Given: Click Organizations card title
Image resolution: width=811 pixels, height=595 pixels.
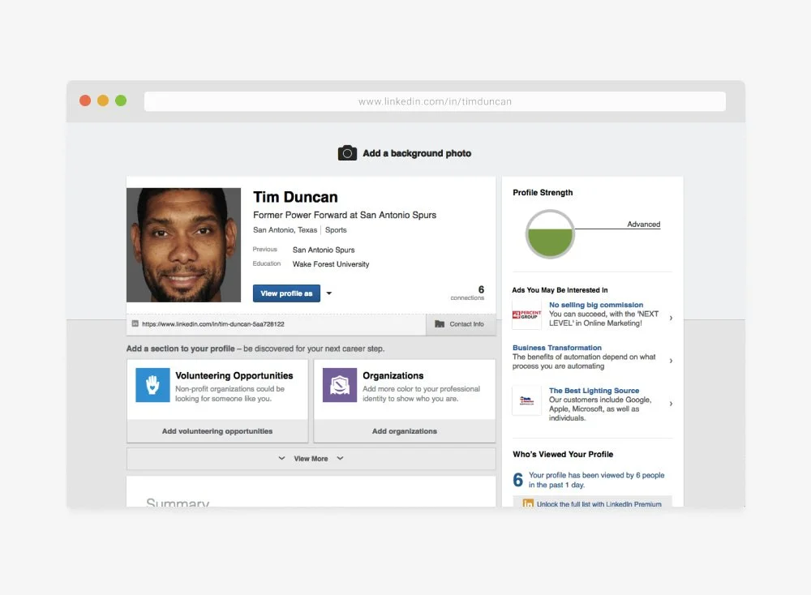Looking at the screenshot, I should 393,376.
